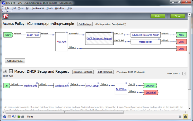Click the F5 logo icon

pyautogui.click(x=6, y=16)
